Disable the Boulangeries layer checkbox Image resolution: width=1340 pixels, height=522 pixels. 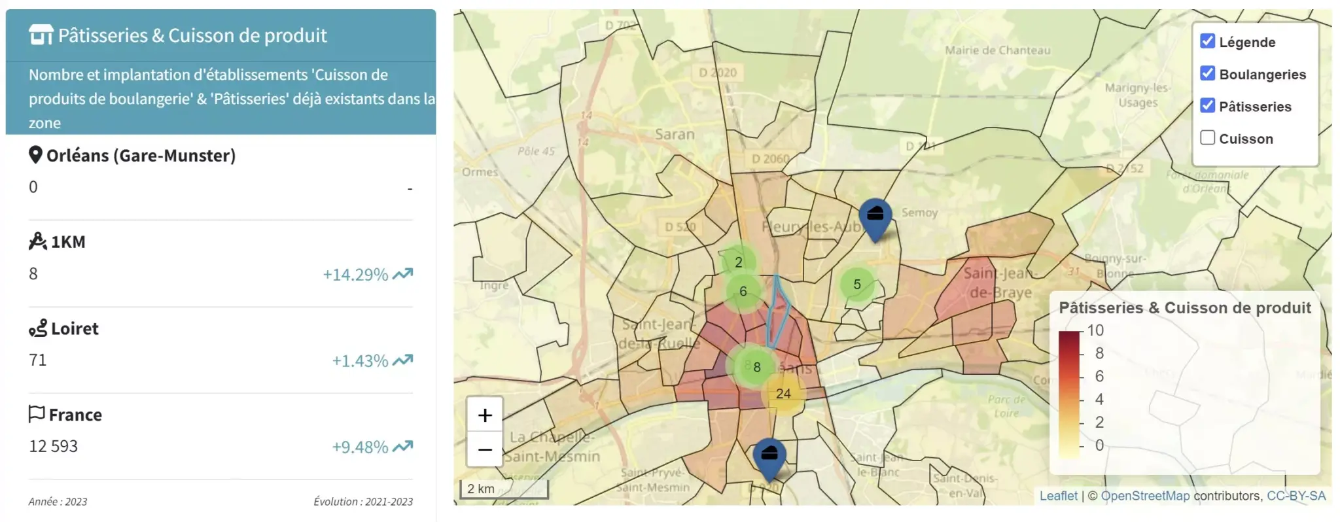coord(1208,73)
